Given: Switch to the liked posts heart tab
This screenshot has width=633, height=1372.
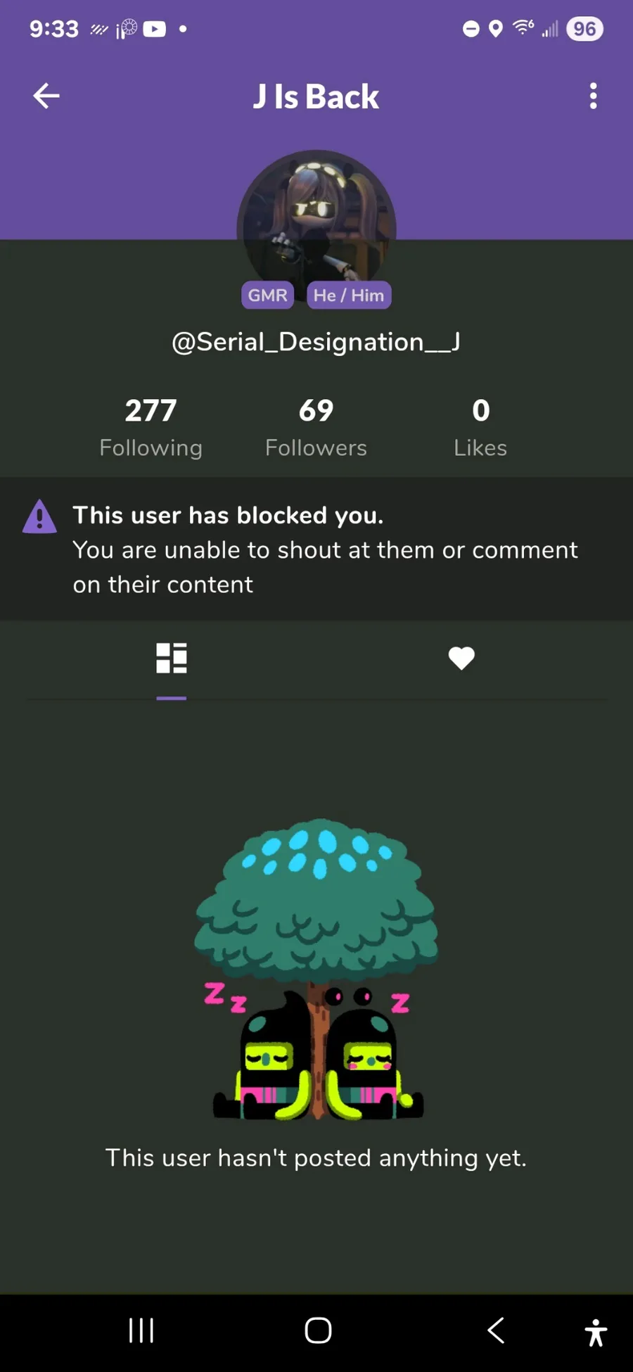Looking at the screenshot, I should (x=461, y=659).
